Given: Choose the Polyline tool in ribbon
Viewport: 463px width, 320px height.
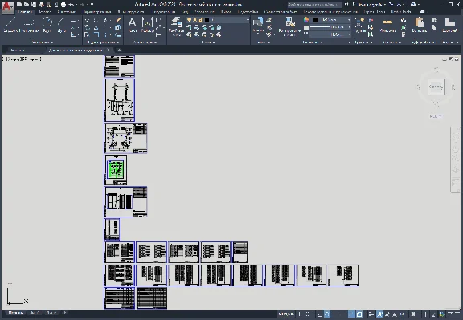Looking at the screenshot, I should tap(29, 25).
